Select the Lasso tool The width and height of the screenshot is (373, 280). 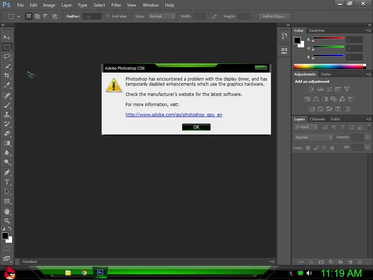tap(7, 57)
